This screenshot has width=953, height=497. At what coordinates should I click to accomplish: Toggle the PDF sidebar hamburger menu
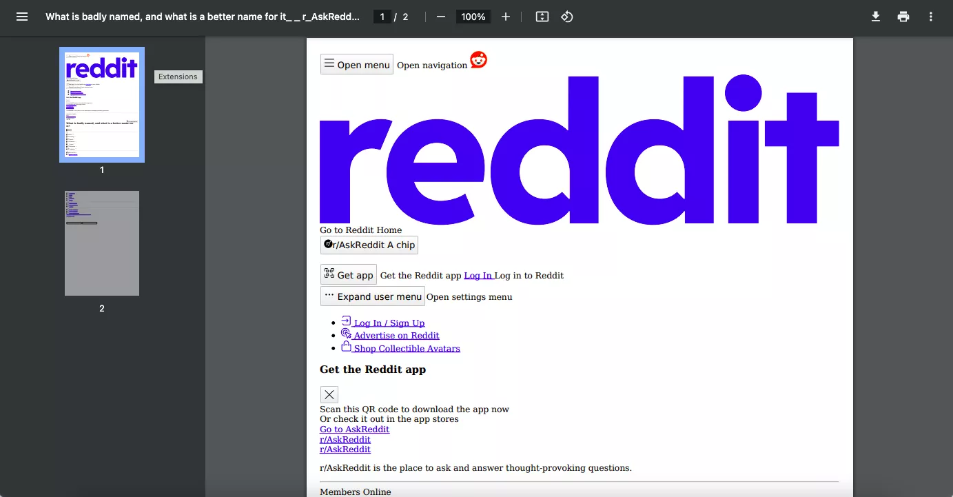(22, 17)
